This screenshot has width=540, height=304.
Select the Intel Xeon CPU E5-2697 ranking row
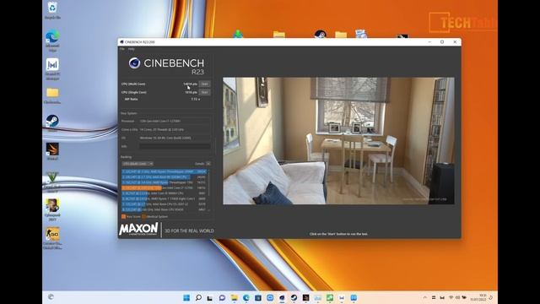[x=164, y=204]
